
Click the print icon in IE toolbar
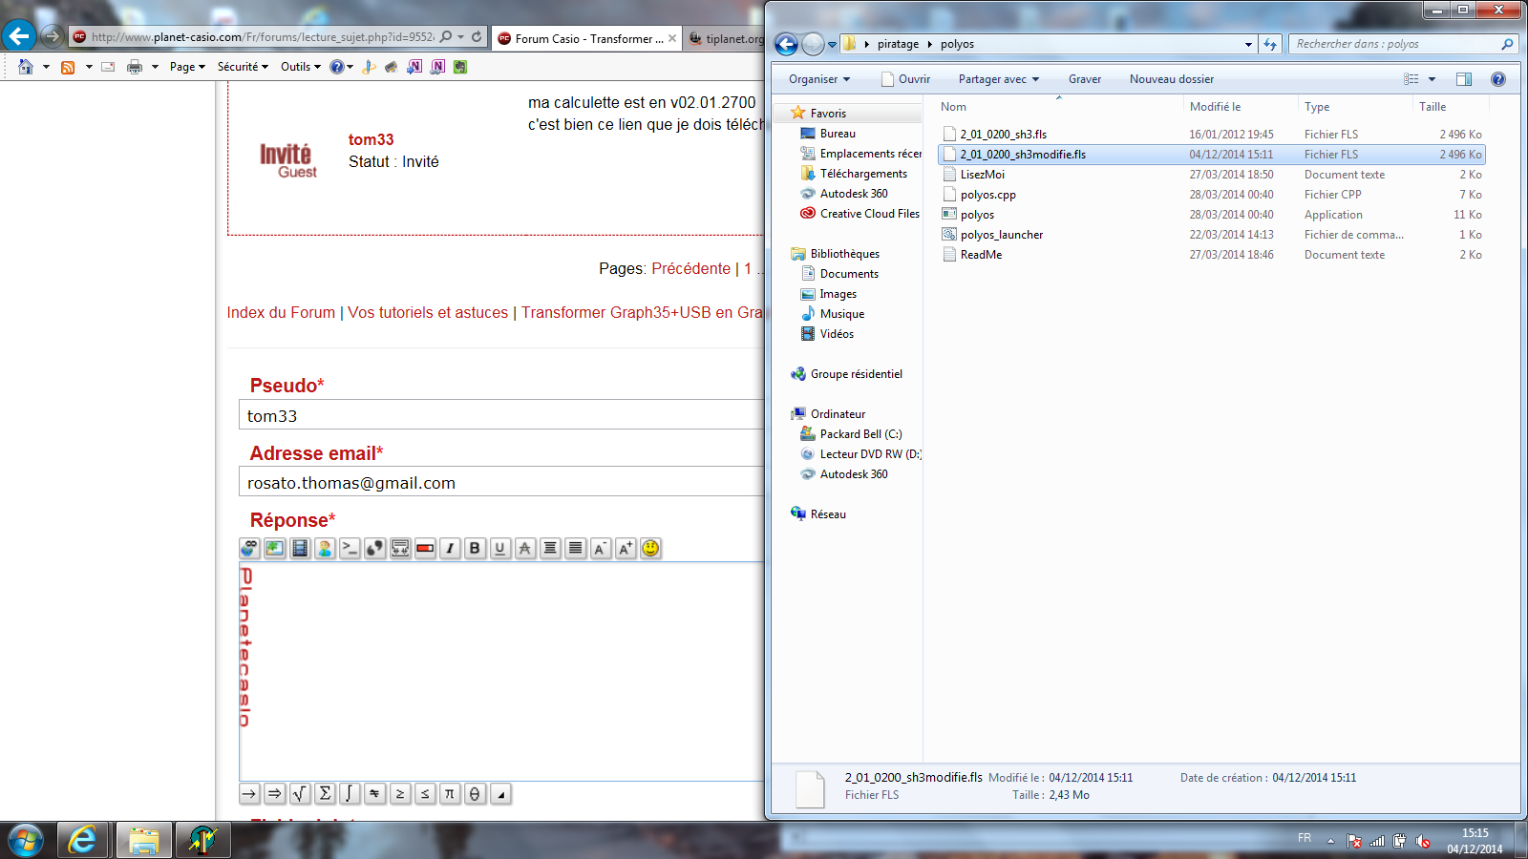coord(135,67)
